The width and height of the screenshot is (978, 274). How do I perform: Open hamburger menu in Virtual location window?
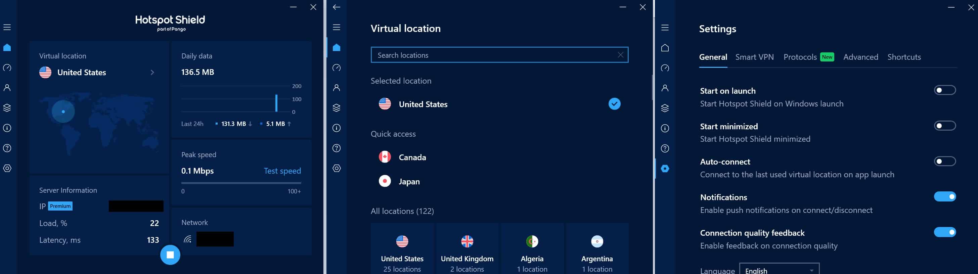click(337, 27)
